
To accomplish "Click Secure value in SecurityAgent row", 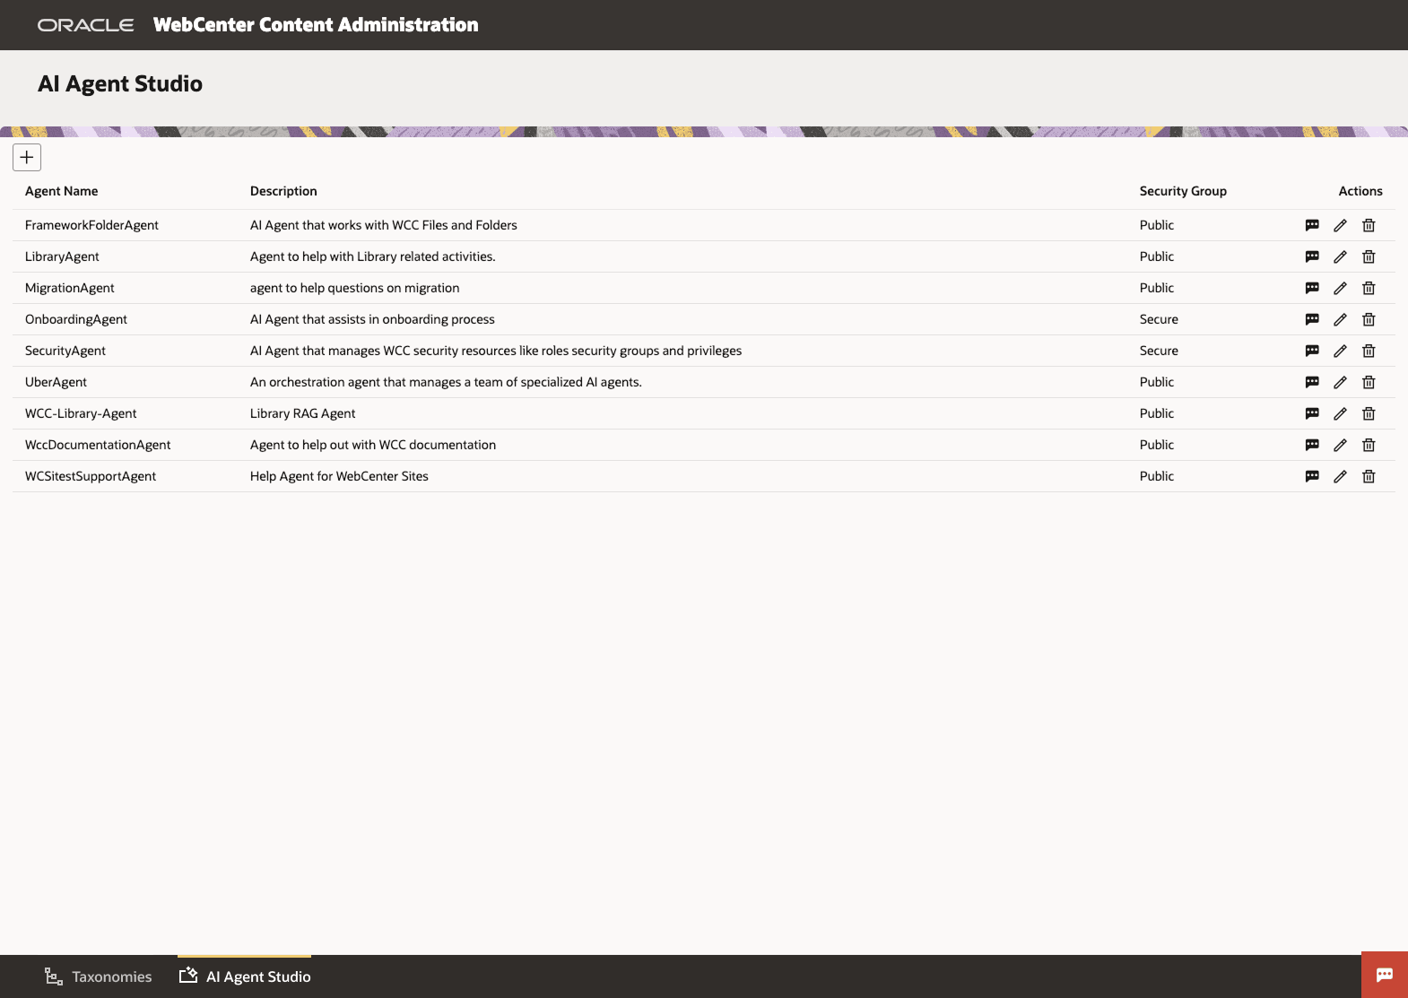I will [1159, 351].
